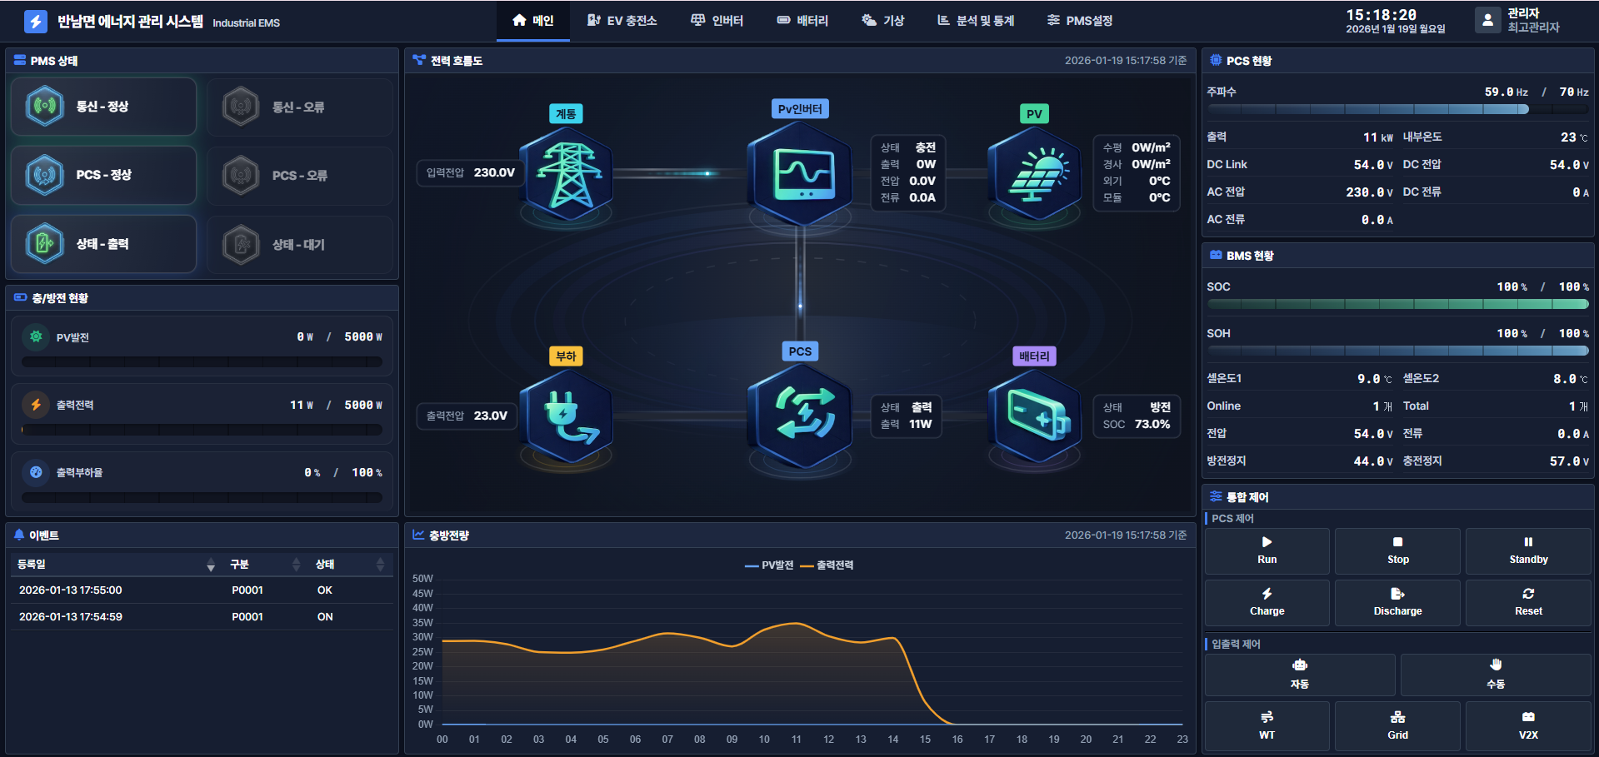Click the PV solar panel icon
The width and height of the screenshot is (1599, 757).
(1034, 174)
